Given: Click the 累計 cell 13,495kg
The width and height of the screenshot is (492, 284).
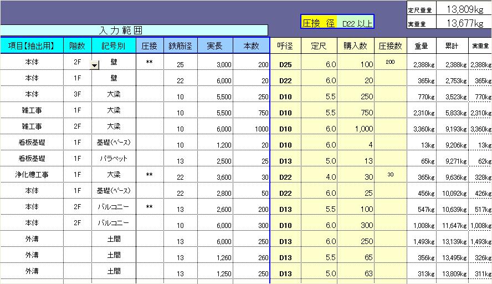Looking at the screenshot, I should [x=452, y=255].
